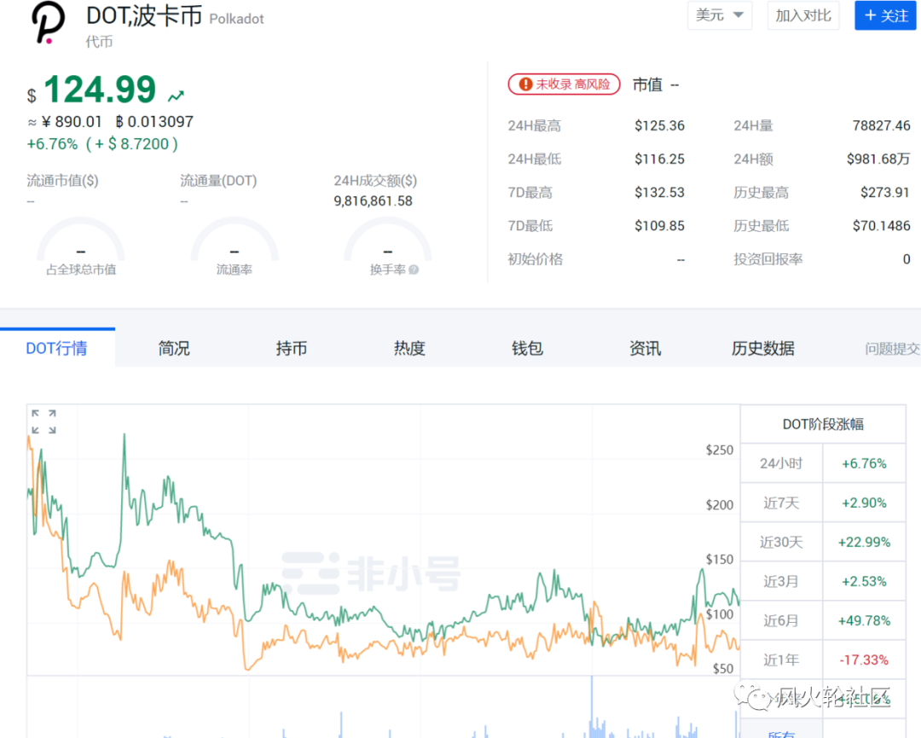Click the DOT,波卡币 title
The height and width of the screenshot is (738, 921).
(144, 16)
